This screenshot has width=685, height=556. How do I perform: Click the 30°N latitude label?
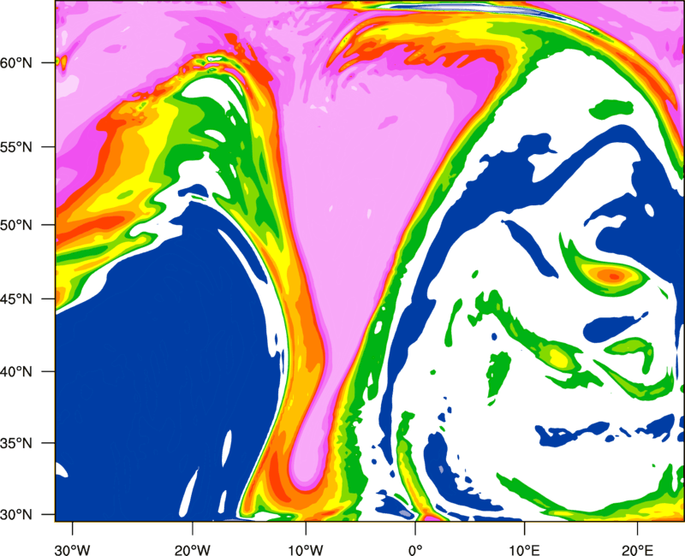click(16, 515)
